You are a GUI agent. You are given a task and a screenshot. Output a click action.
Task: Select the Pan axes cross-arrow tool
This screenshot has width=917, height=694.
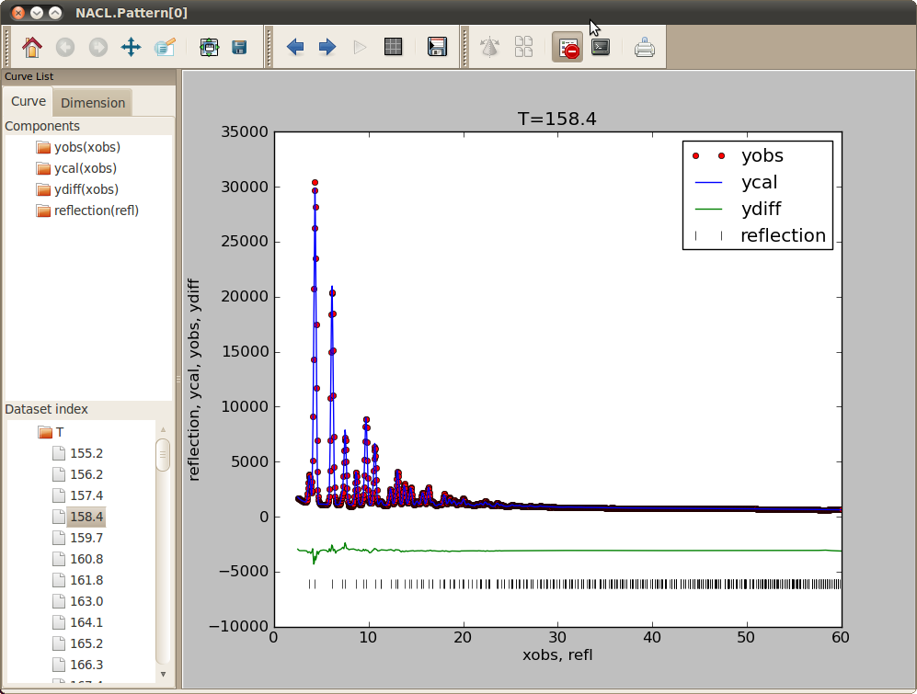click(x=131, y=48)
